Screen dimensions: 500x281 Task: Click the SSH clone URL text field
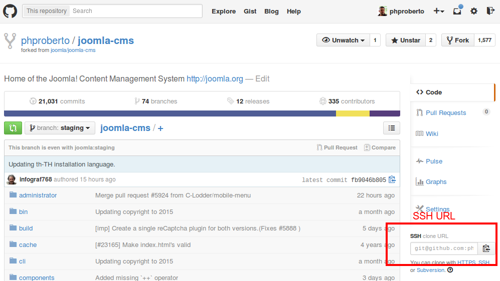(444, 248)
